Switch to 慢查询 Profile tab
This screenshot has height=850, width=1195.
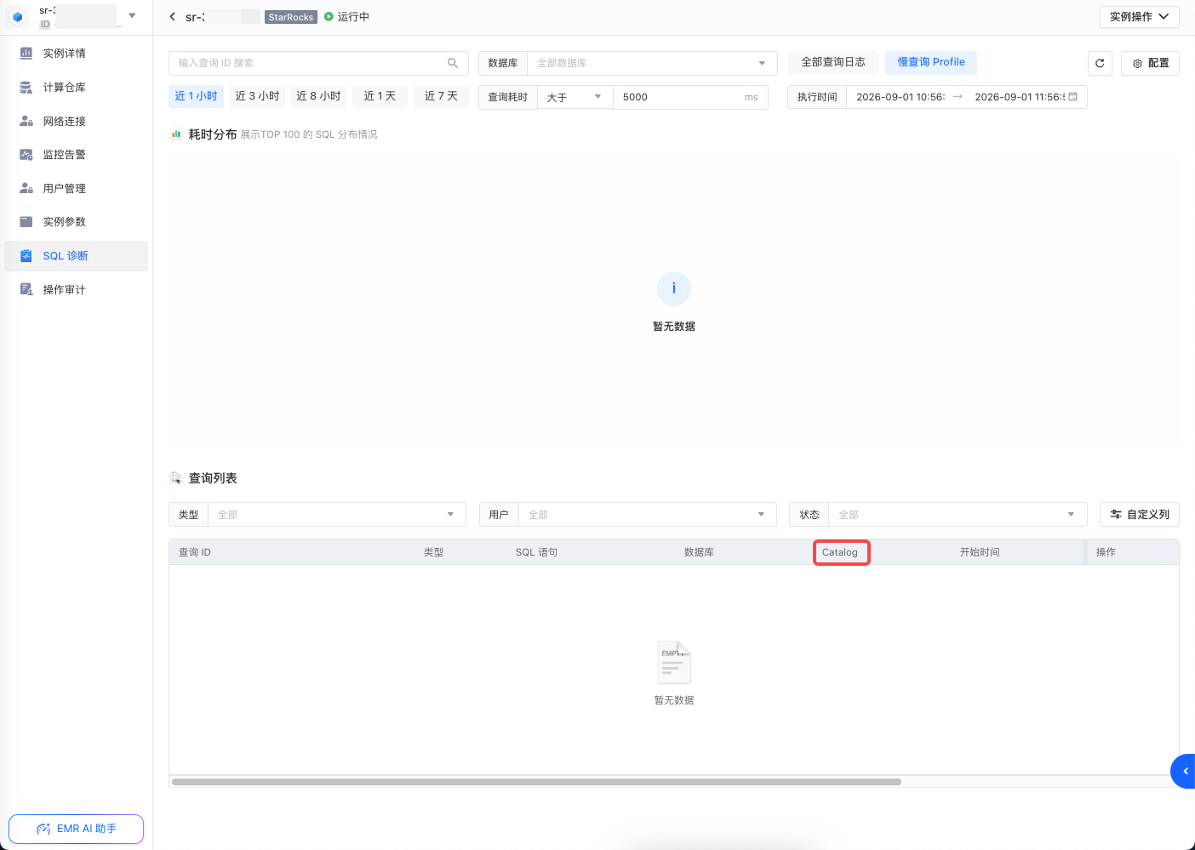coord(931,62)
